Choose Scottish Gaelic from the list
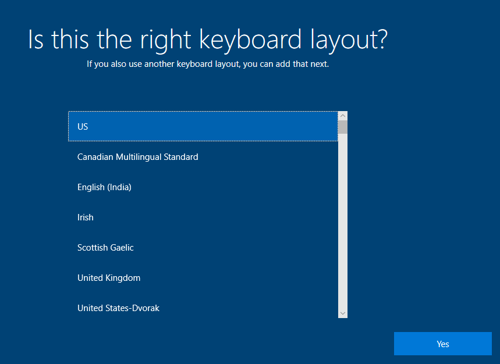 (x=203, y=248)
